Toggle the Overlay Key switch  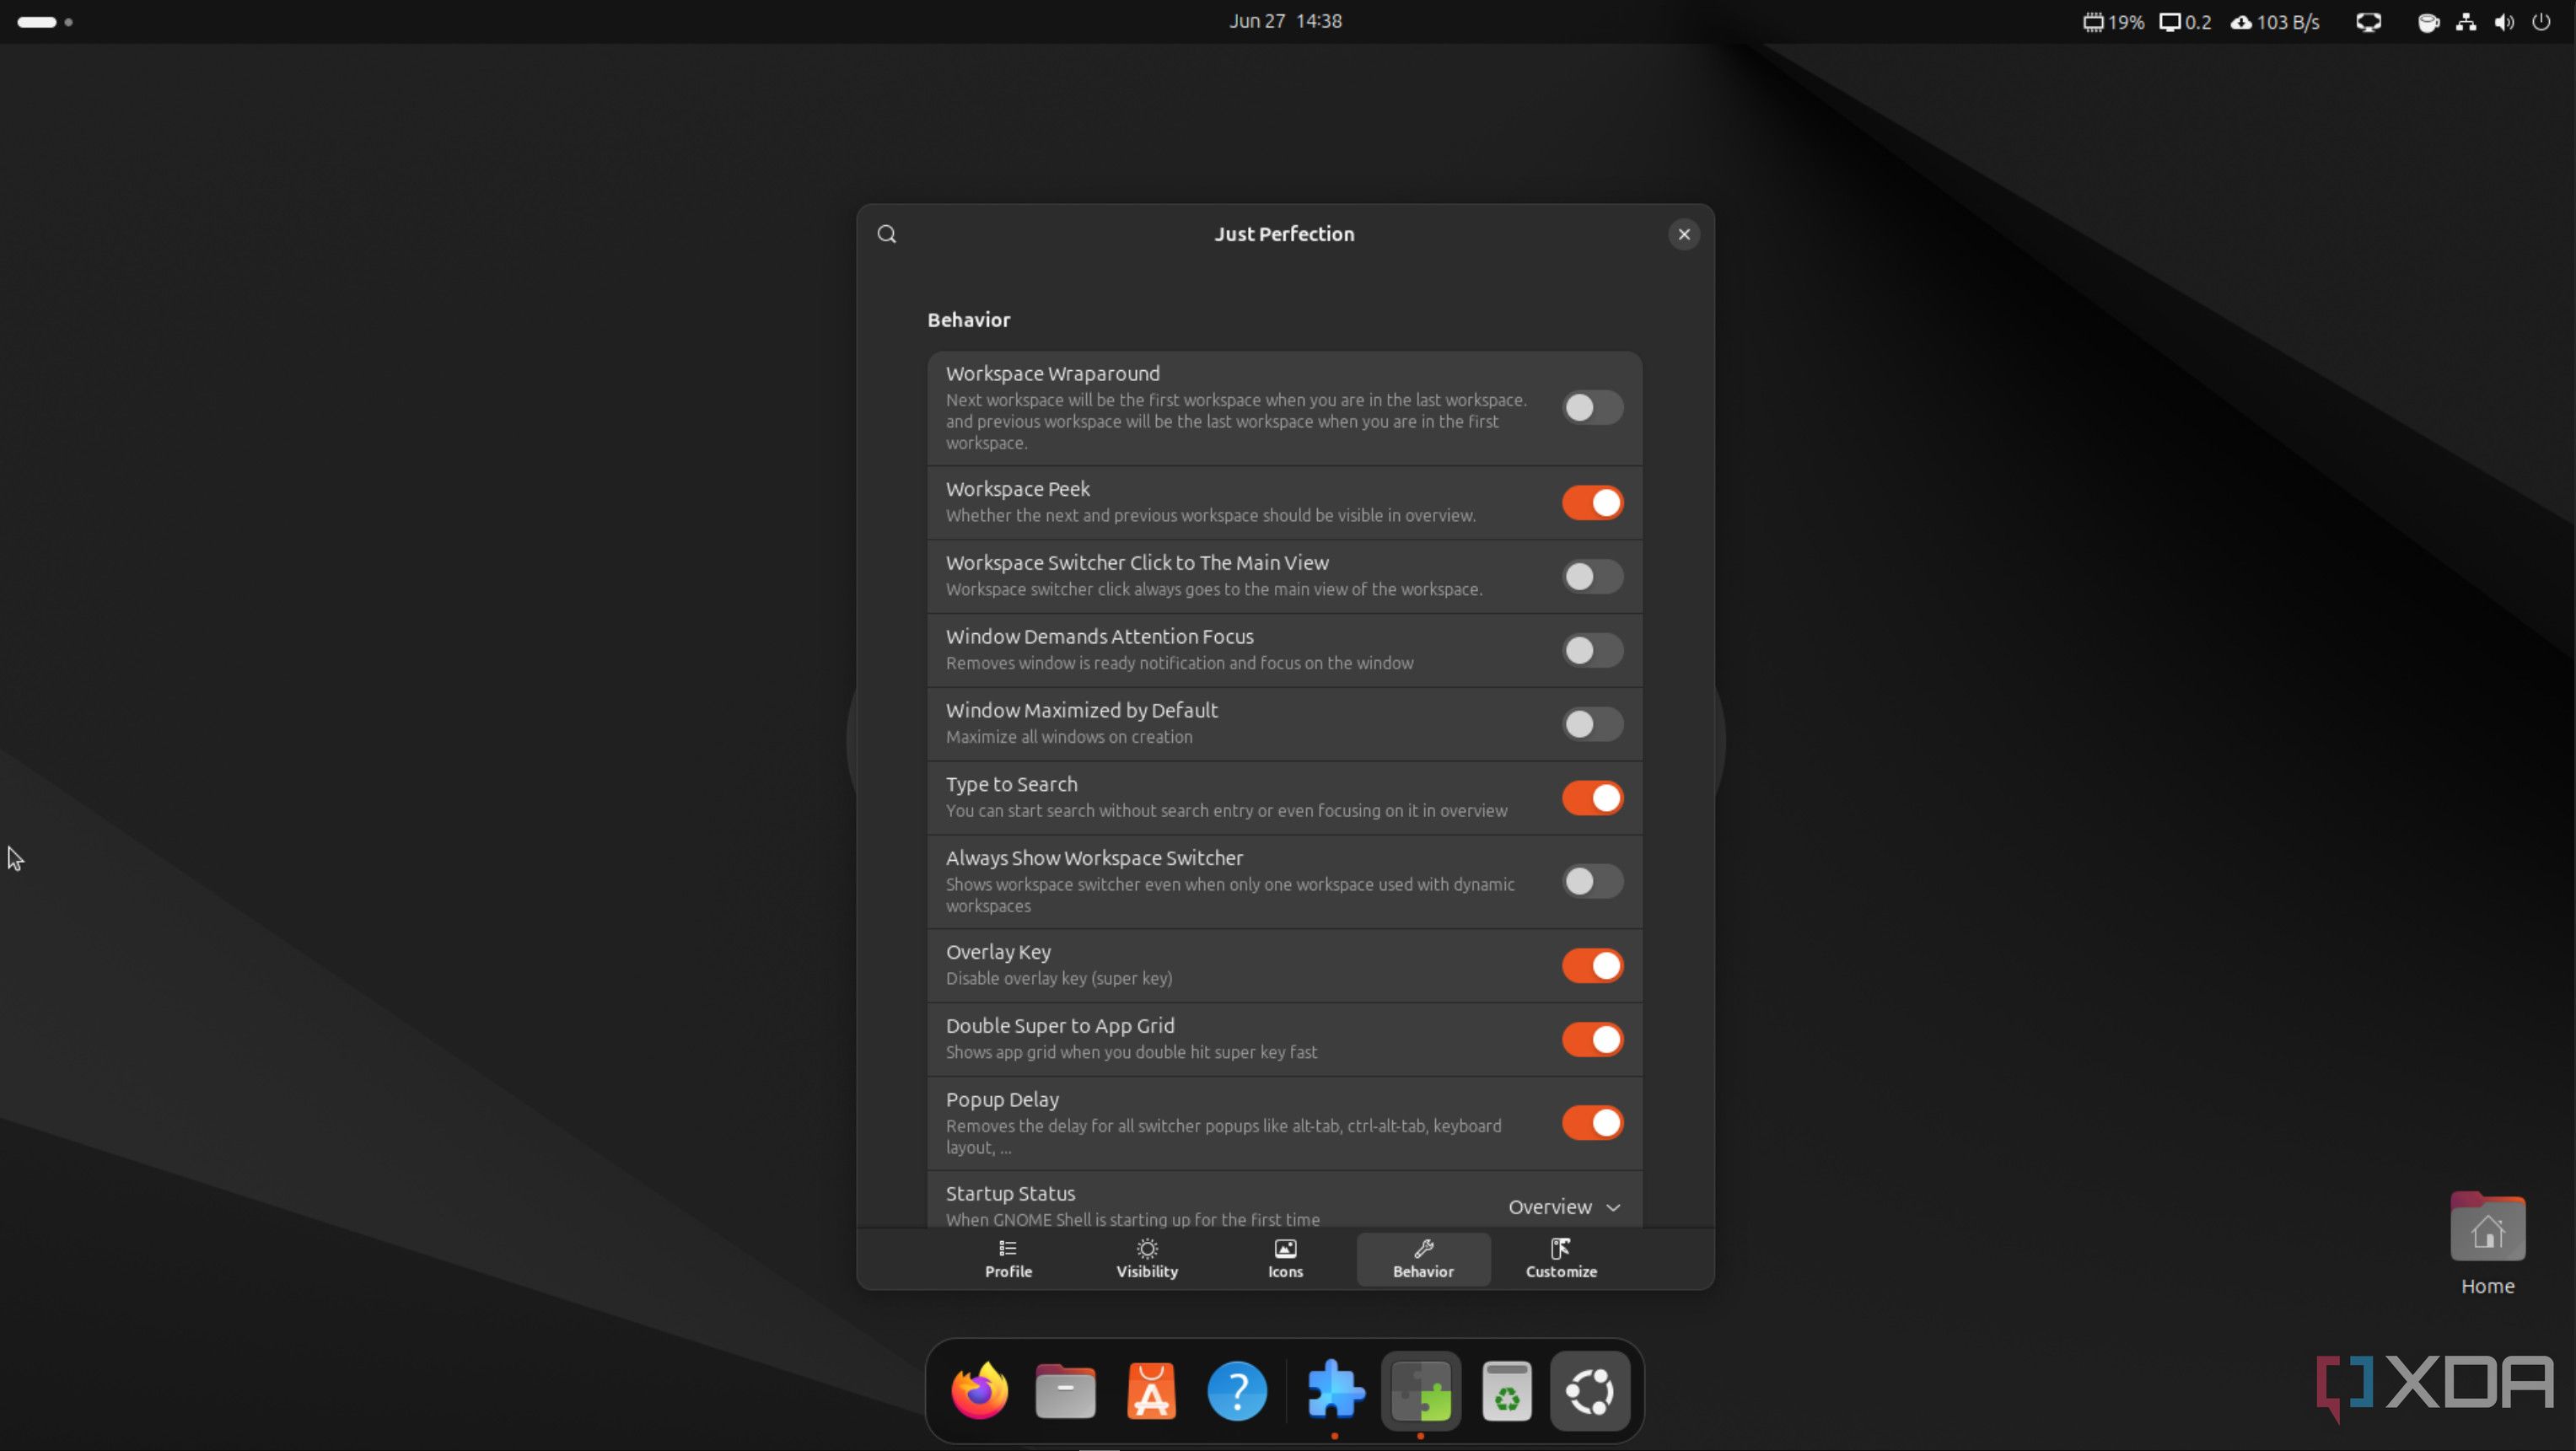(1592, 966)
